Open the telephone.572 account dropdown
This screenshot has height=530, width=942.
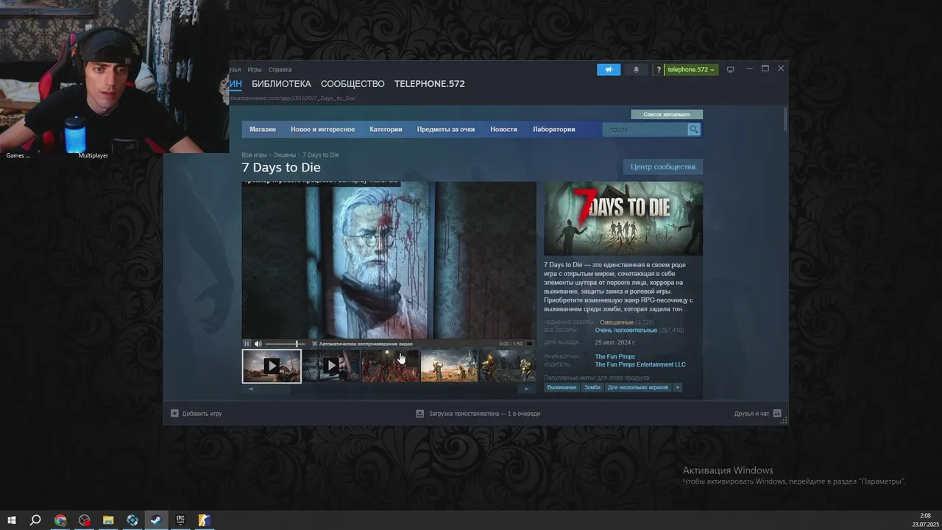pos(691,70)
